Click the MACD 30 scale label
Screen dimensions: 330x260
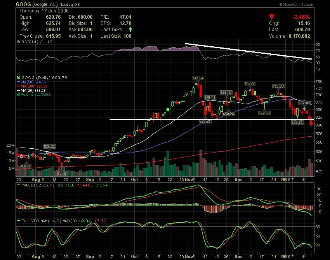tap(319, 189)
